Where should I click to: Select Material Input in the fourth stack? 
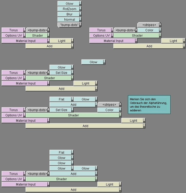(x=26, y=120)
